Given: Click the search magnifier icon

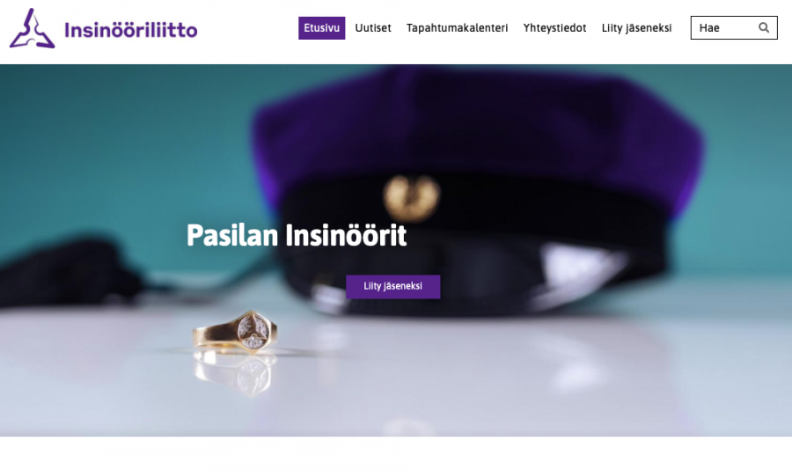Looking at the screenshot, I should click(x=764, y=28).
